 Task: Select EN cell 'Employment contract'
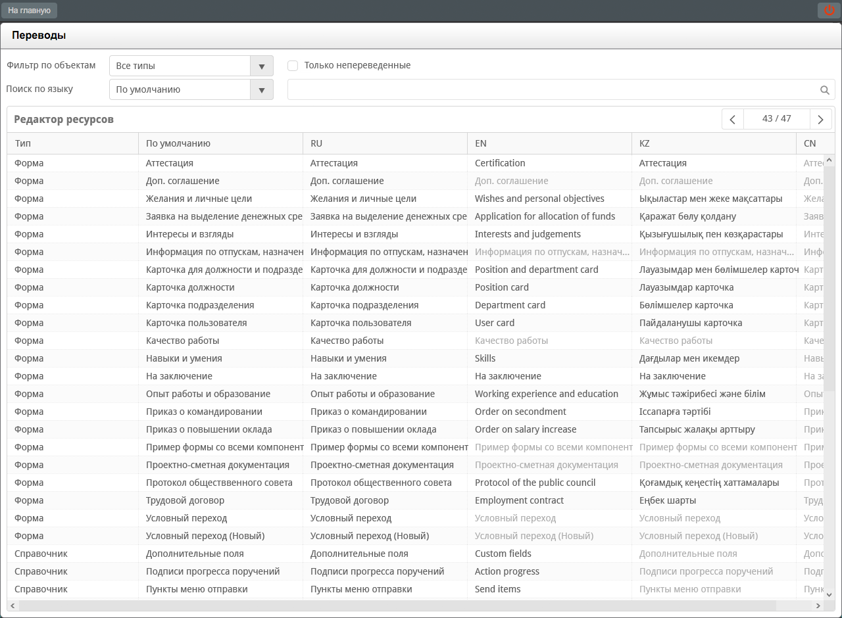click(x=550, y=500)
